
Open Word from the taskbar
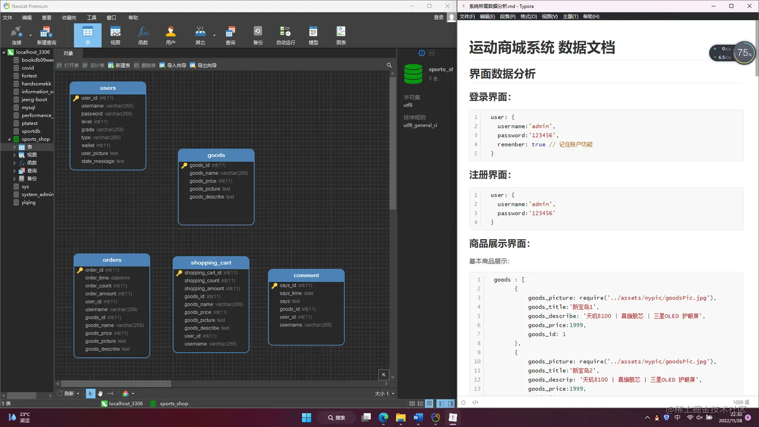(x=418, y=417)
